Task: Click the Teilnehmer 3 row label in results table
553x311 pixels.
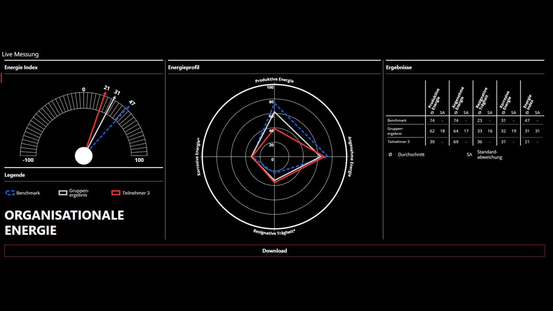Action: click(x=398, y=142)
